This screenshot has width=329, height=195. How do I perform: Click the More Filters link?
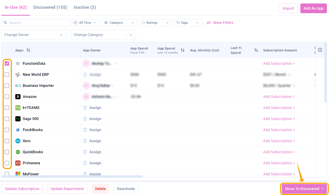tap(220, 23)
